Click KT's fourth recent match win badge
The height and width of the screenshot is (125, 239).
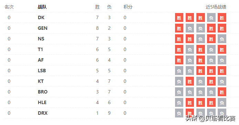pyautogui.click(x=211, y=81)
